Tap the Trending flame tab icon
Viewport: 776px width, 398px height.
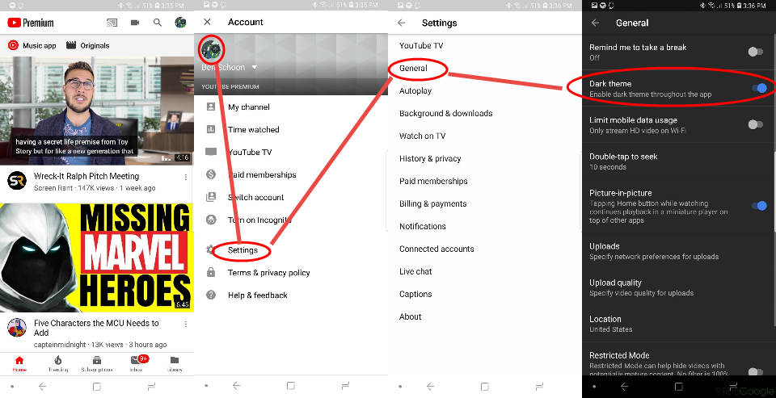tap(58, 360)
